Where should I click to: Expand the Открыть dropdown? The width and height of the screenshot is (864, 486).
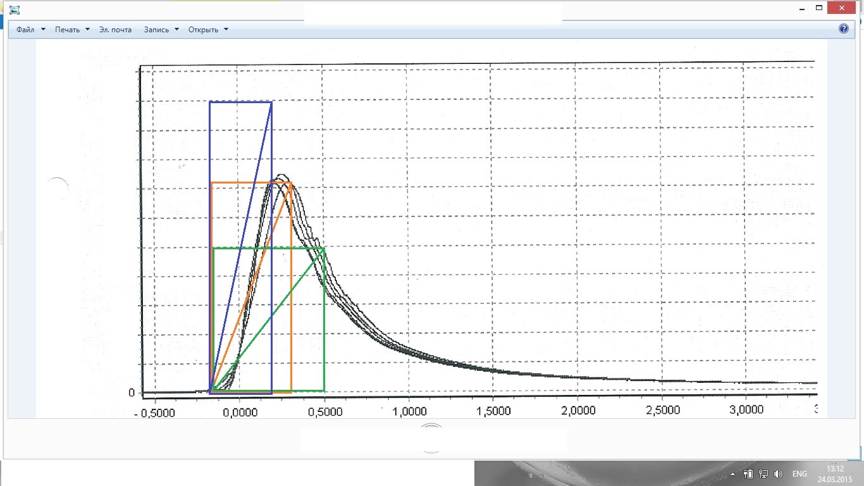208,30
